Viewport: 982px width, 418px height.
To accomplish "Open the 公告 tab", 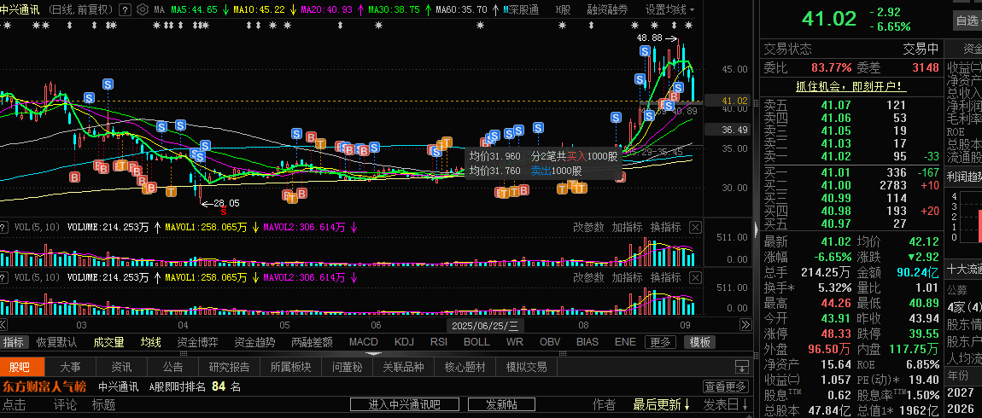I will 172,367.
